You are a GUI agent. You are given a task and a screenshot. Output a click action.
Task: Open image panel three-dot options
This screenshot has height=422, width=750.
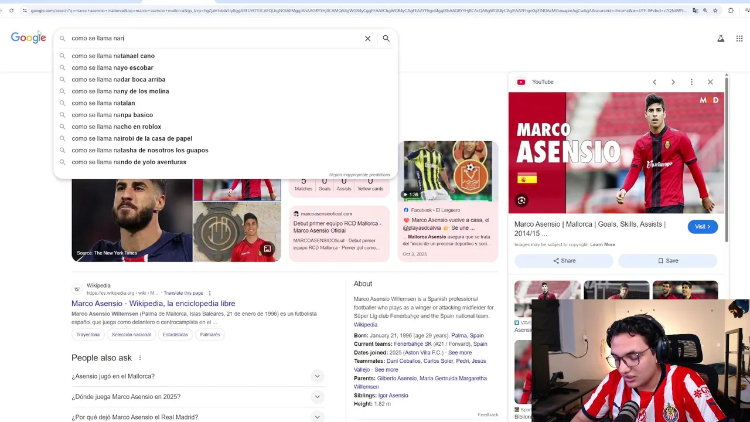pos(691,82)
